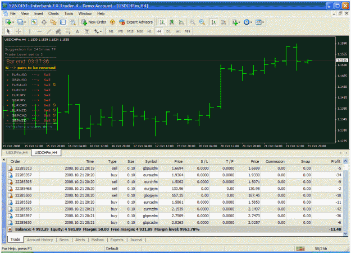Switch chart to M15 timeframe
The image size is (351, 253).
click(x=130, y=31)
